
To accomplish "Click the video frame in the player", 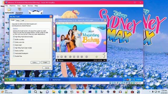I will tap(81, 38).
